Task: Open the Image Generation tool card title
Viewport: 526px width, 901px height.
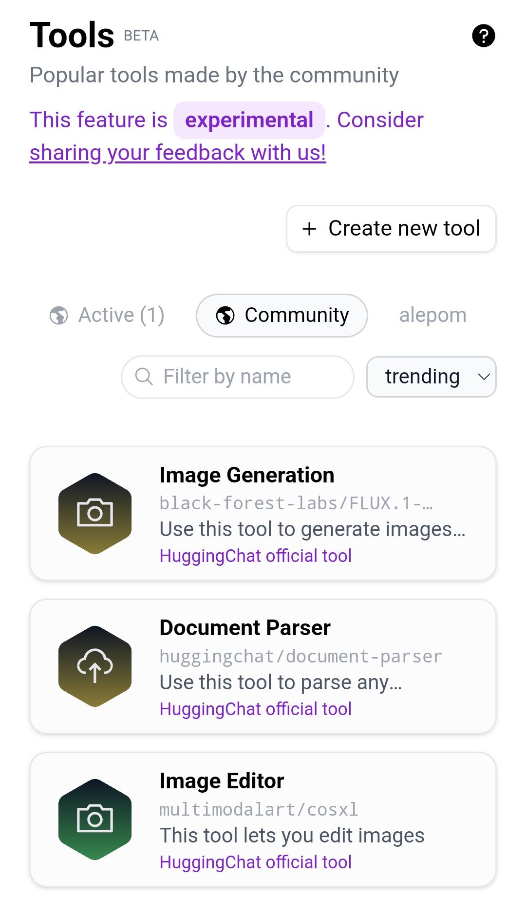Action: coord(247,475)
